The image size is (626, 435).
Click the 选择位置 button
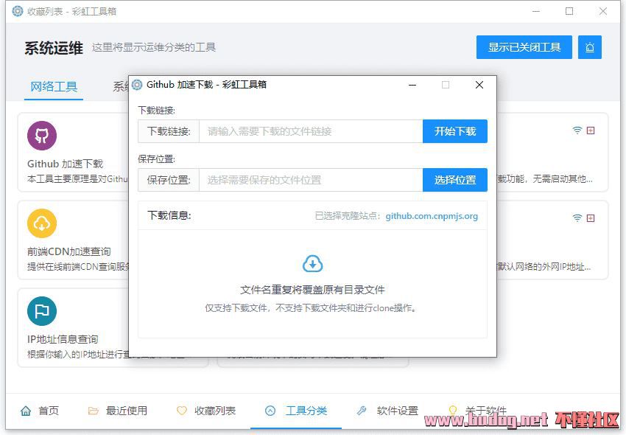point(455,180)
